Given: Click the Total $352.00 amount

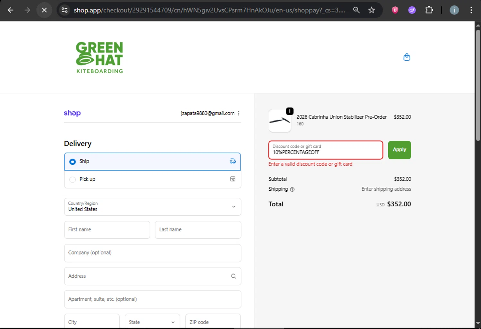Looking at the screenshot, I should 399,204.
